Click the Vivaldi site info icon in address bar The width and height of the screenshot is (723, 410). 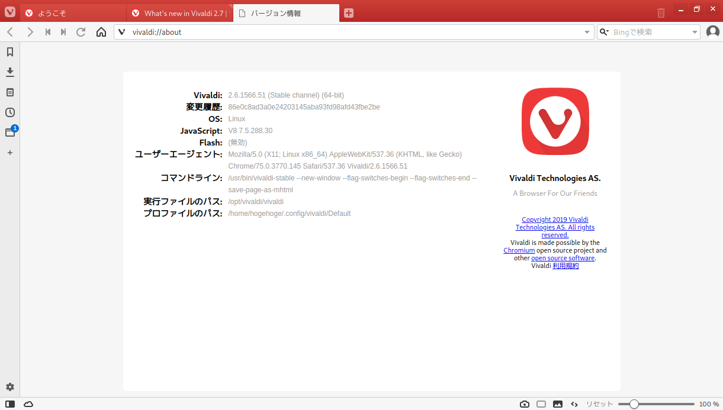122,32
